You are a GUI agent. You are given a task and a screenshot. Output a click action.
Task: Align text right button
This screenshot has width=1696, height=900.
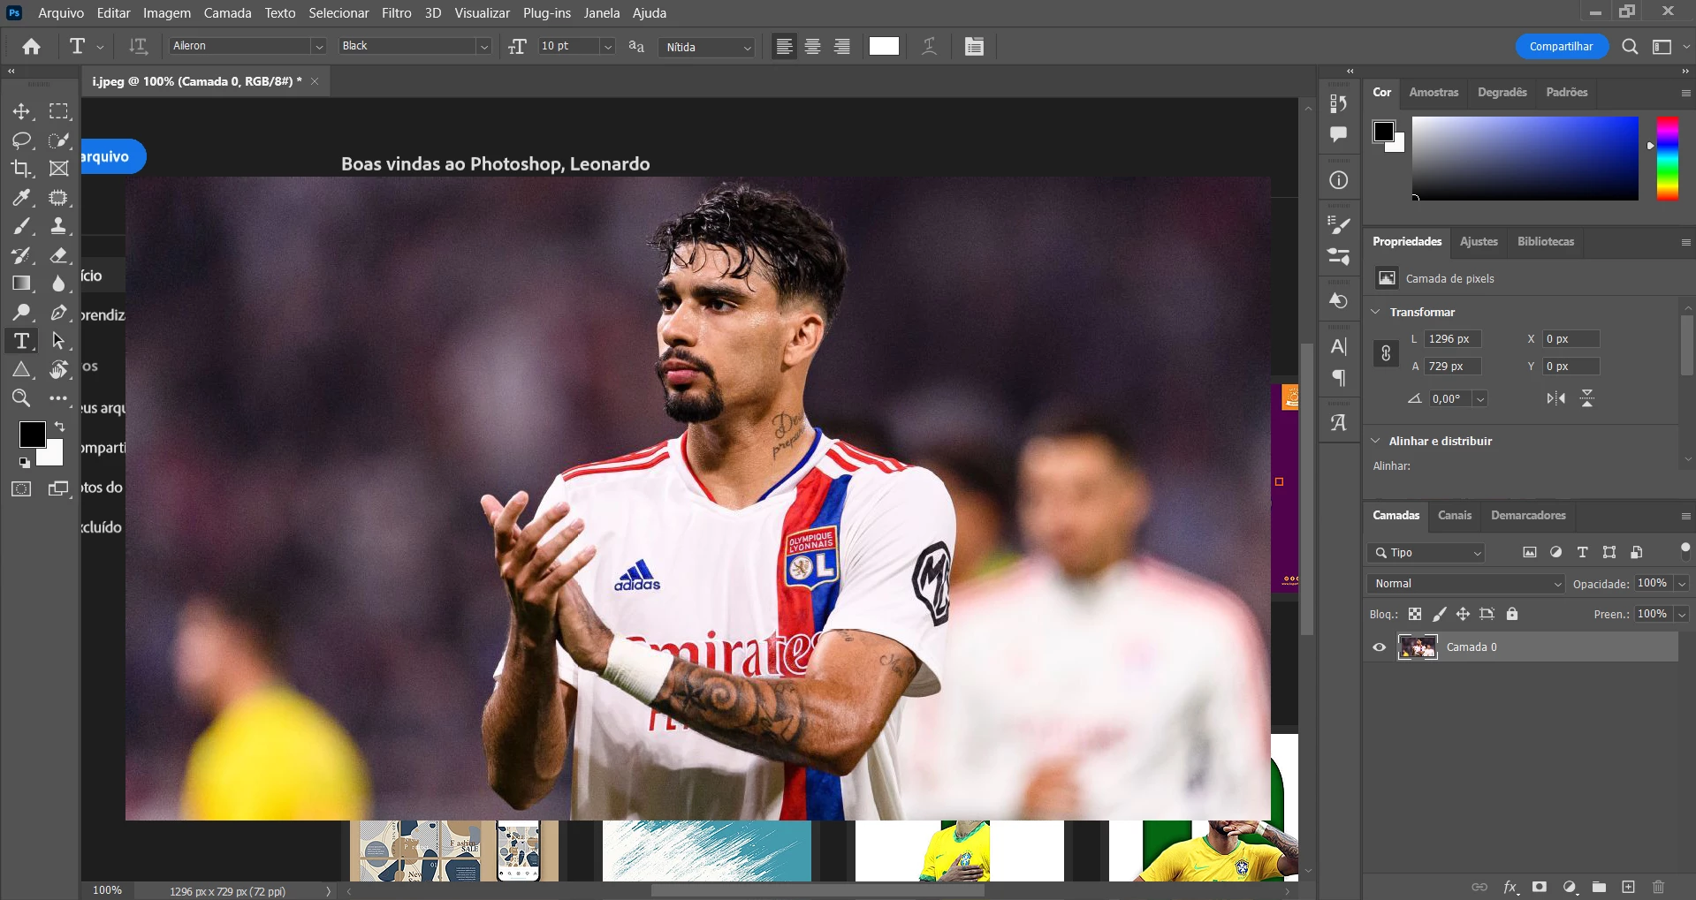pyautogui.click(x=842, y=46)
